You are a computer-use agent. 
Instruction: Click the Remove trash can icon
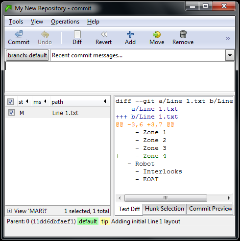(x=183, y=34)
